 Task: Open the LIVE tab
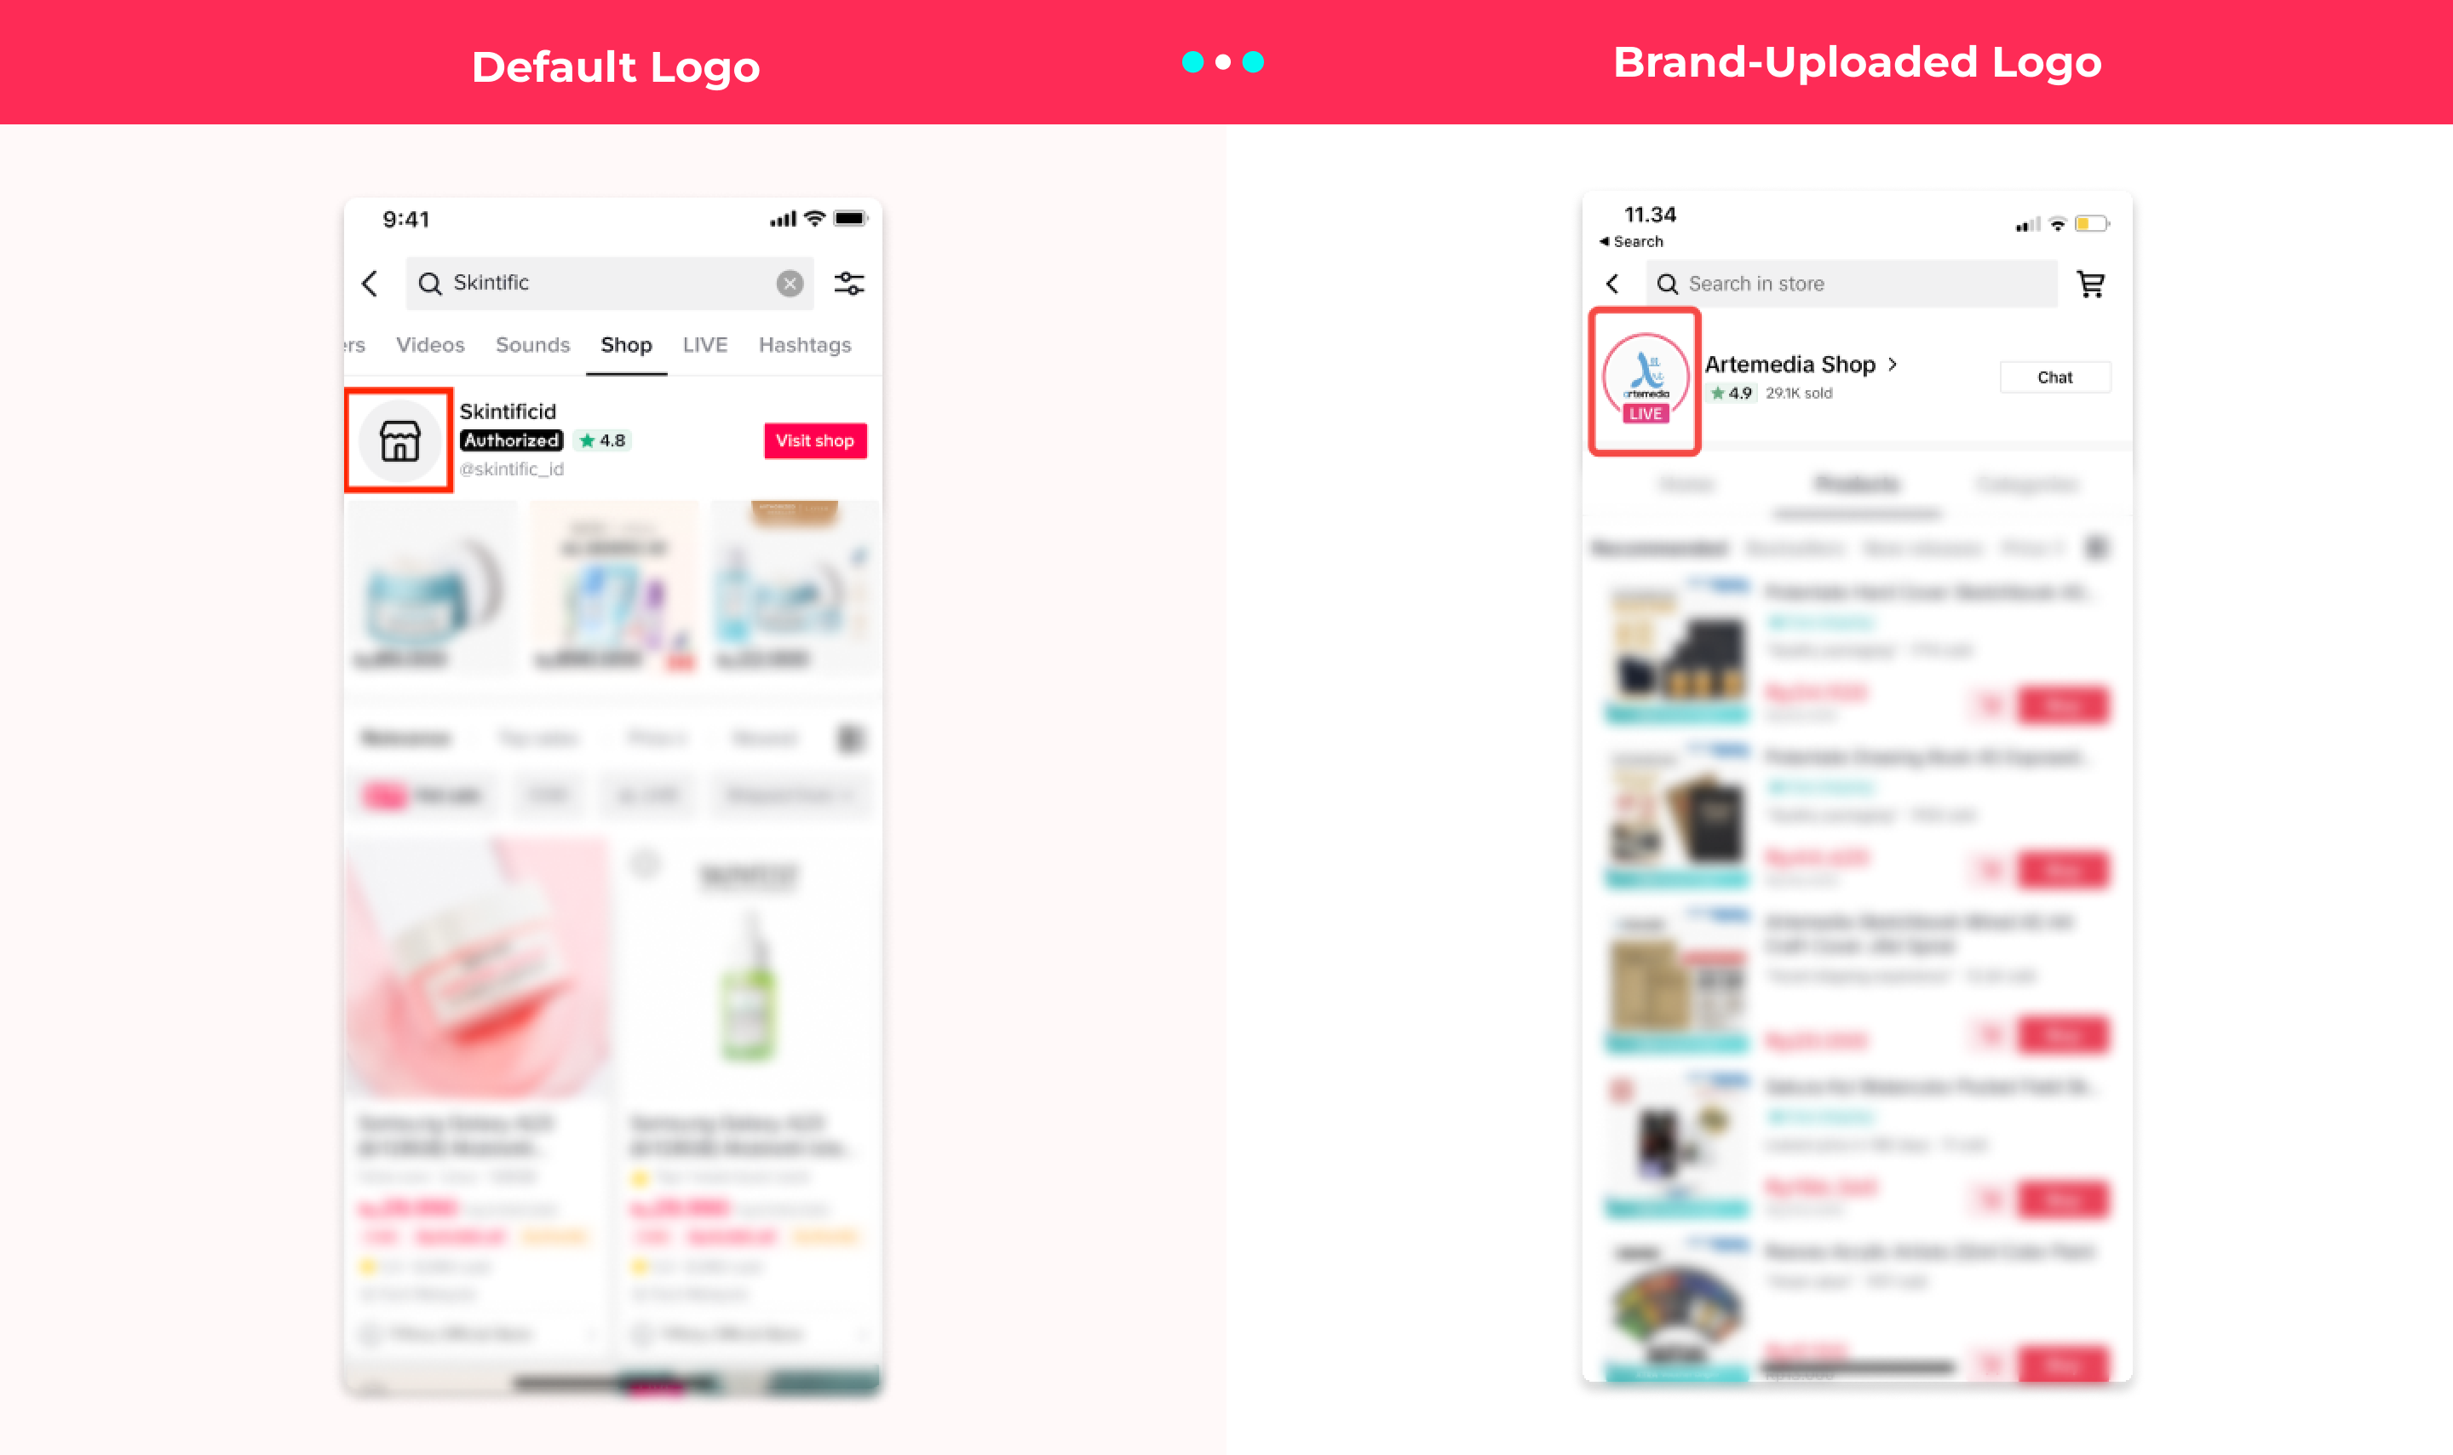click(704, 345)
